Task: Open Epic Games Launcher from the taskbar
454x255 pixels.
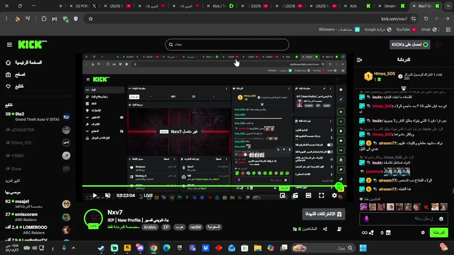Action: coord(179,248)
